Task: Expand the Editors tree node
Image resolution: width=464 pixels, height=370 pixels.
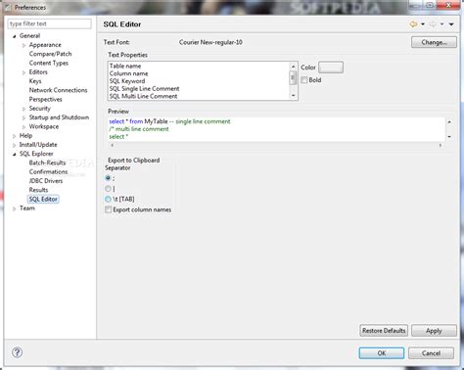Action: pos(23,72)
